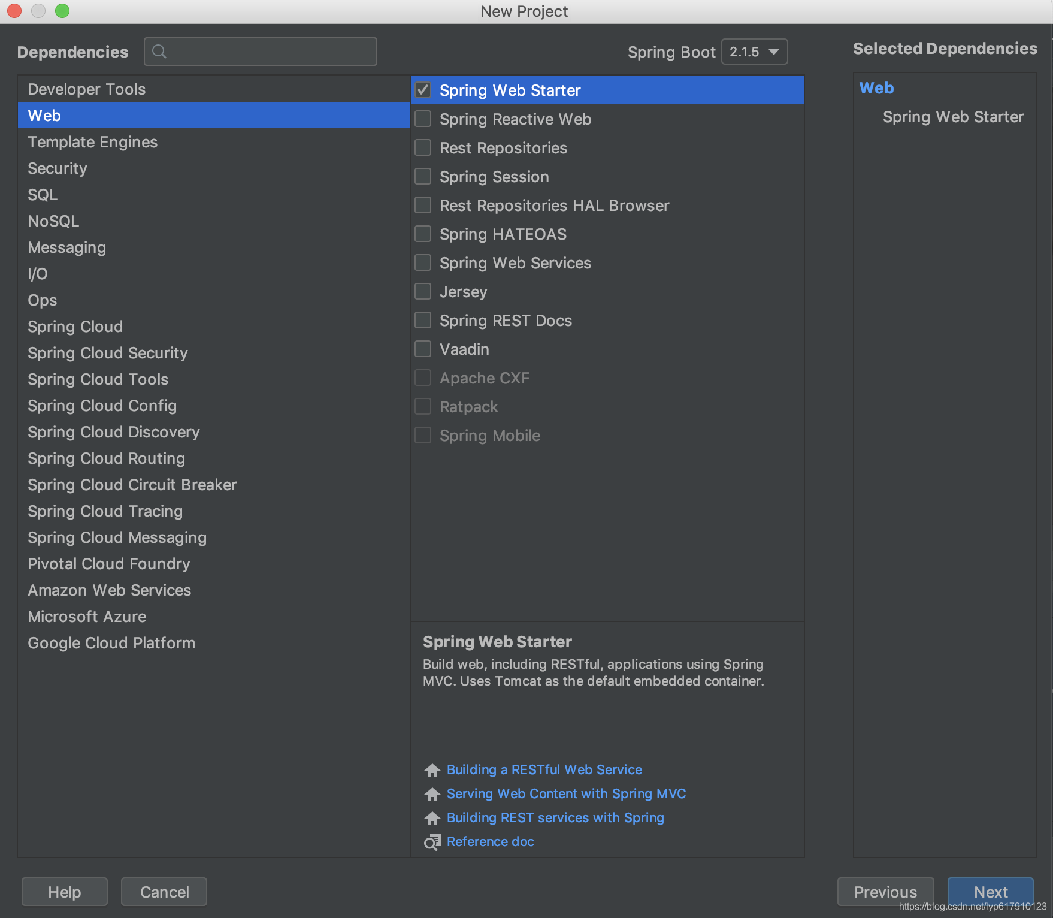
Task: Select the SQL category
Action: 213,195
